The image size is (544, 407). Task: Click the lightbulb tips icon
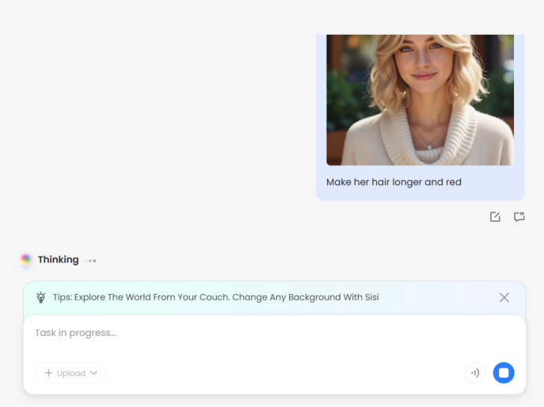(41, 298)
